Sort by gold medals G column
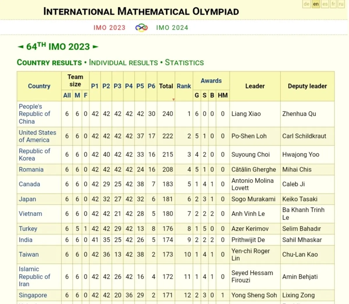The height and width of the screenshot is (304, 349). [x=197, y=95]
